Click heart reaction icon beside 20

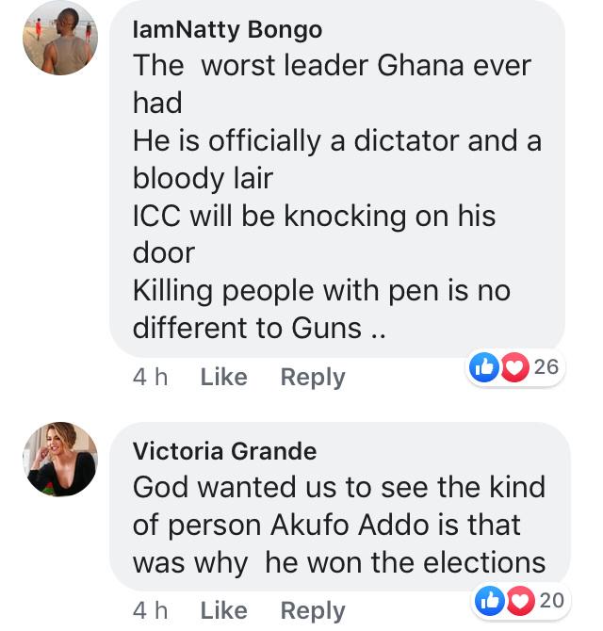tap(520, 601)
